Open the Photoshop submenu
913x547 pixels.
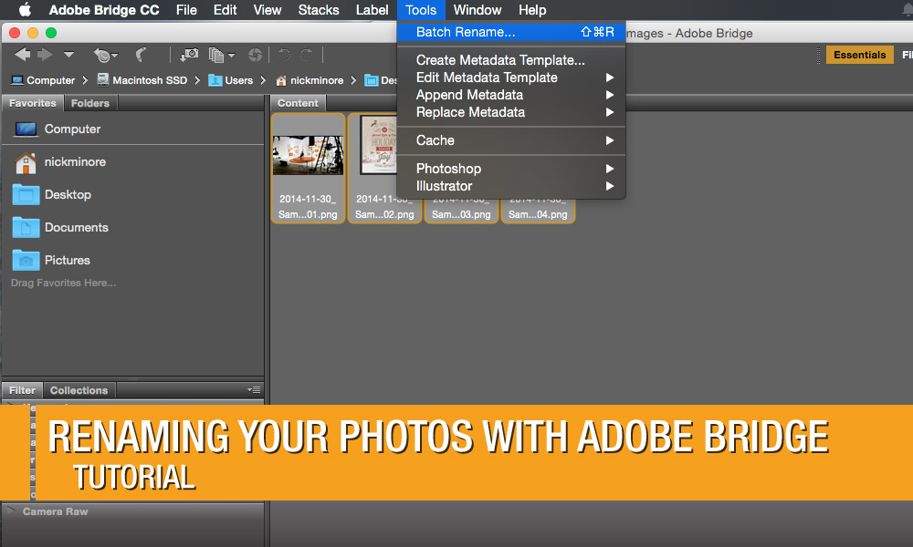point(511,169)
